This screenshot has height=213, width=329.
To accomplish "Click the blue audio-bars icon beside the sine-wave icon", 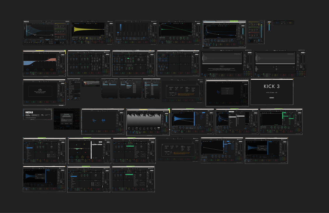I will tap(103, 120).
